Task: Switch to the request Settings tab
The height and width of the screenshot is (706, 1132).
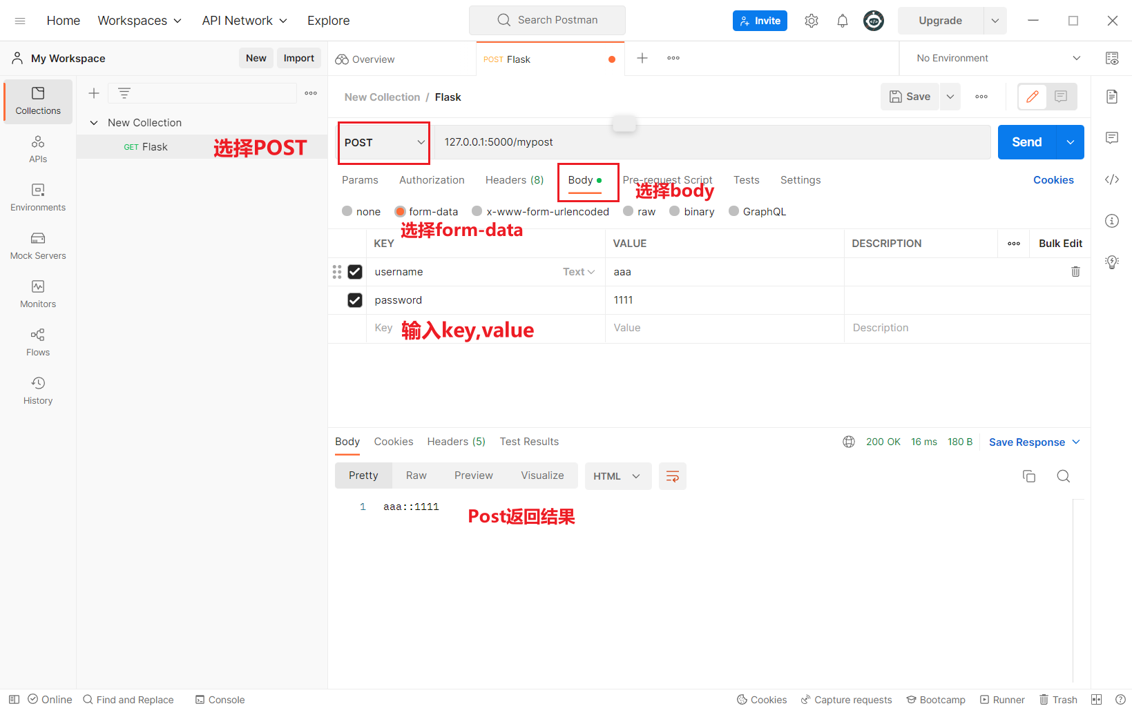Action: click(x=800, y=180)
